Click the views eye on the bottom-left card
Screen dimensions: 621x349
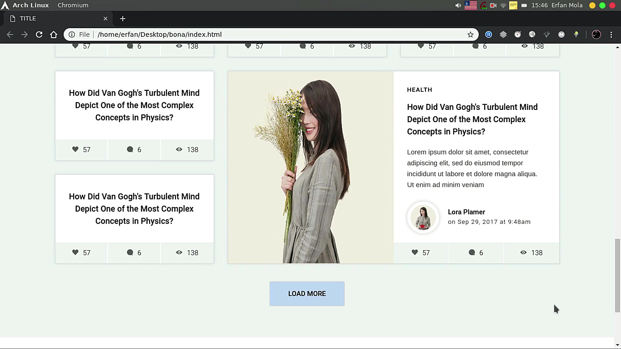pyautogui.click(x=179, y=252)
